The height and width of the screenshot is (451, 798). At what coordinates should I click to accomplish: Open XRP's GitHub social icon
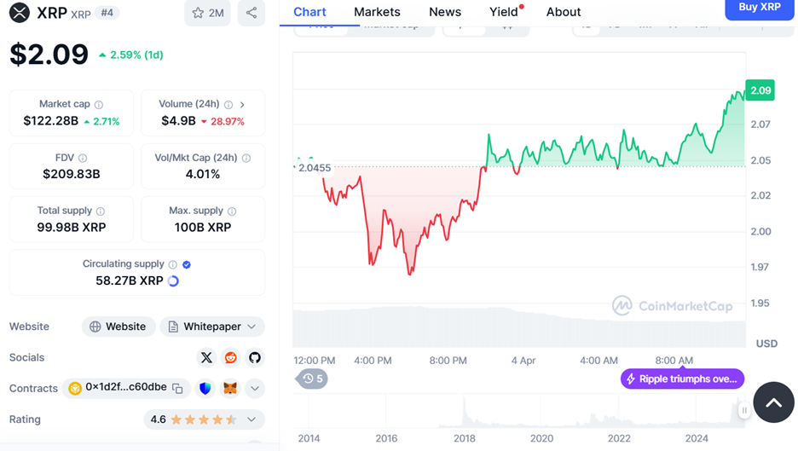tap(255, 357)
